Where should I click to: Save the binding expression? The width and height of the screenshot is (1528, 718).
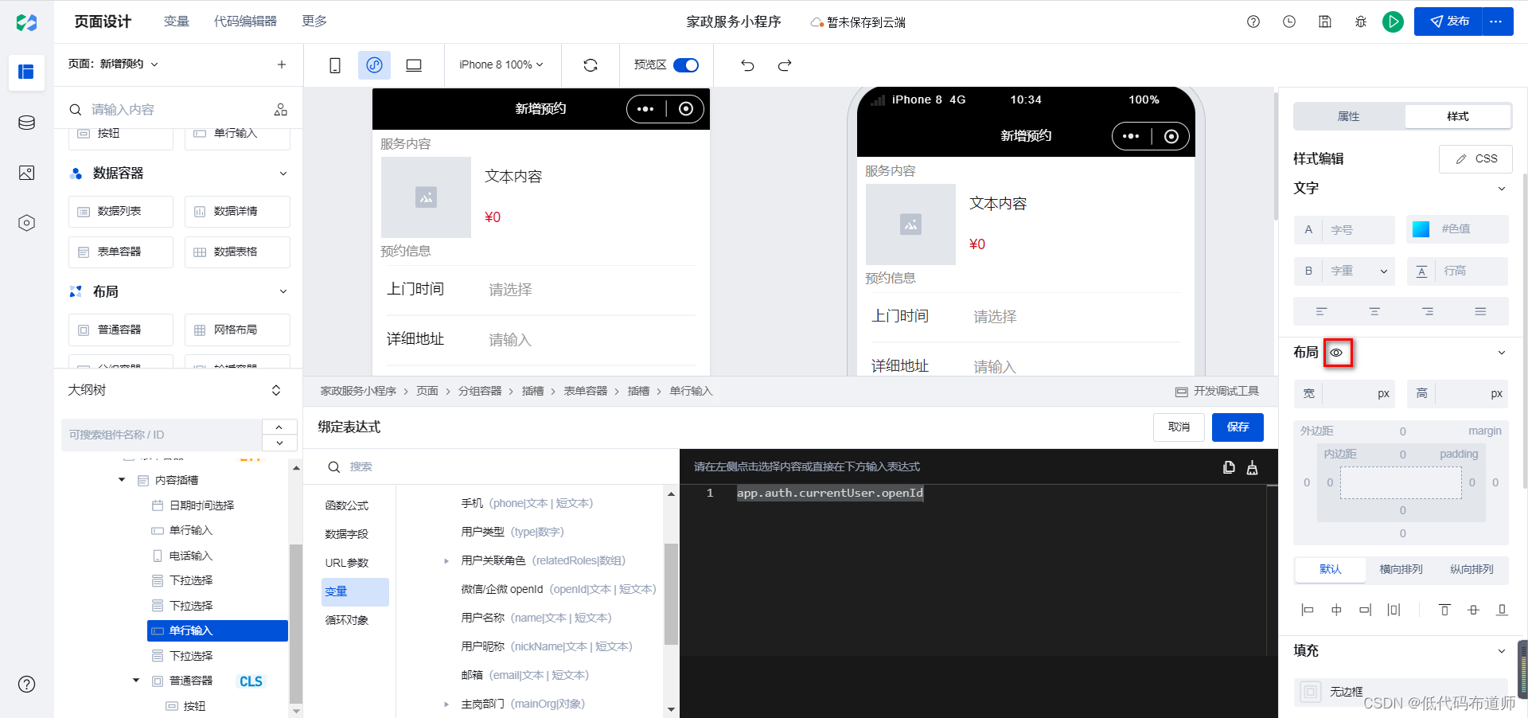point(1238,427)
